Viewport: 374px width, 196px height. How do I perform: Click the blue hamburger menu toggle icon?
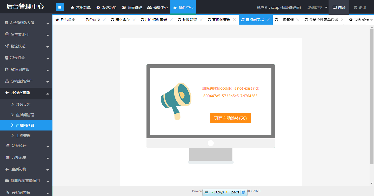(60, 8)
